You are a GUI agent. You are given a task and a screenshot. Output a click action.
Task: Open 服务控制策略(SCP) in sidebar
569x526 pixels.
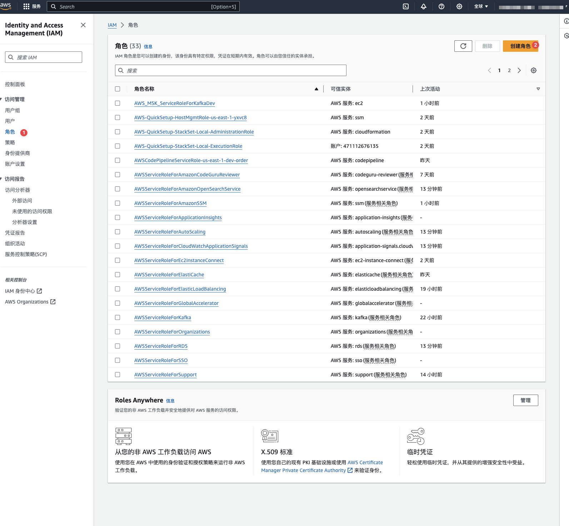[x=26, y=254]
